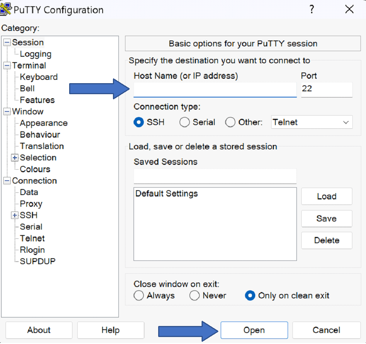Expand the SSH tree node
The width and height of the screenshot is (366, 344).
(x=15, y=215)
